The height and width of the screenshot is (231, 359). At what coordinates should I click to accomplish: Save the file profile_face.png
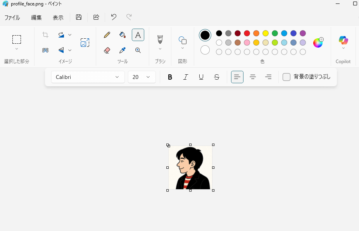[79, 17]
